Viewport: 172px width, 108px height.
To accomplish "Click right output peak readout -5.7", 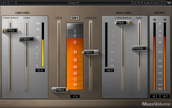I will [x=165, y=97].
